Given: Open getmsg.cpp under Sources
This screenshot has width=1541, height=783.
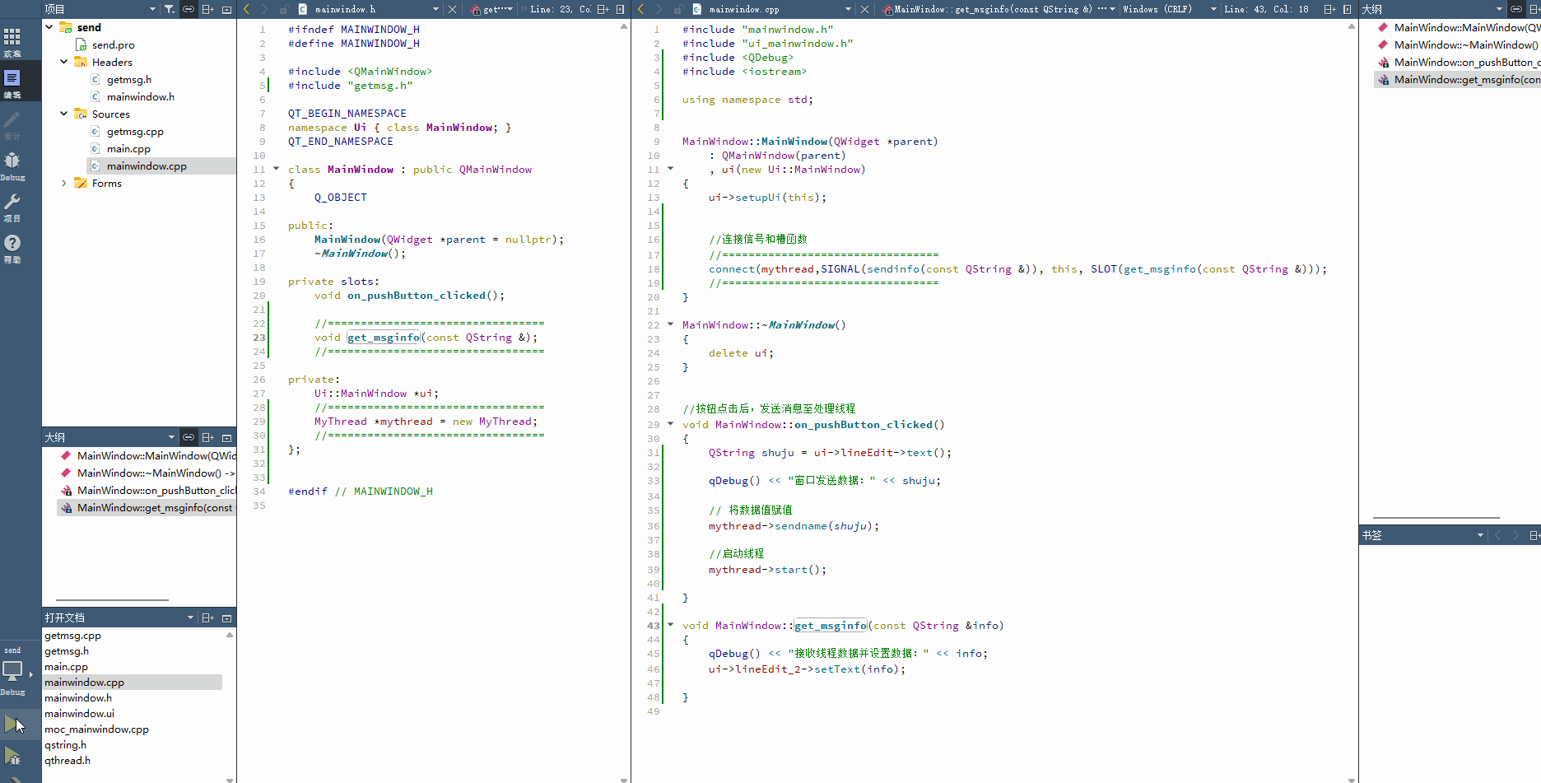Looking at the screenshot, I should (x=135, y=131).
